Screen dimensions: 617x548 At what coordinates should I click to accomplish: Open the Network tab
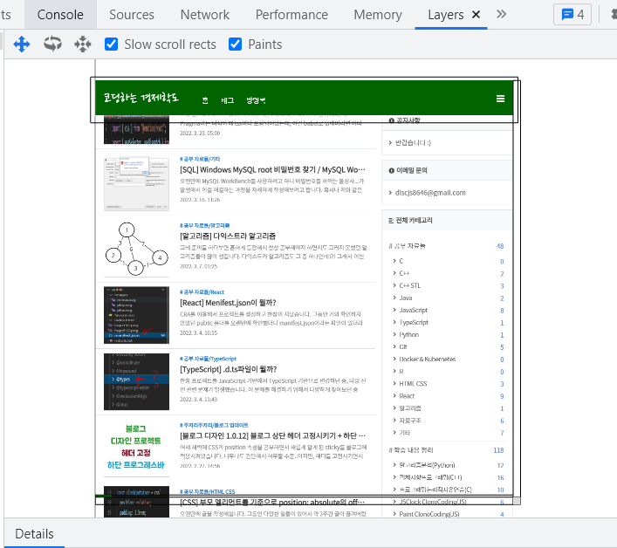[204, 15]
